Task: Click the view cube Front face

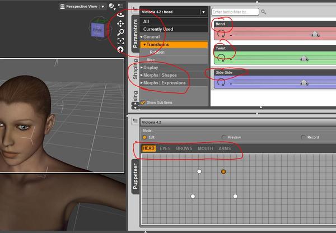Action: [x=97, y=30]
